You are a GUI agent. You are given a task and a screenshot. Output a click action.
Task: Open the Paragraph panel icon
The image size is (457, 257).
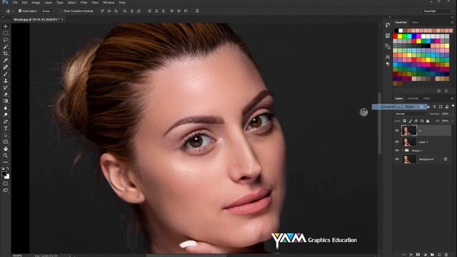(388, 64)
